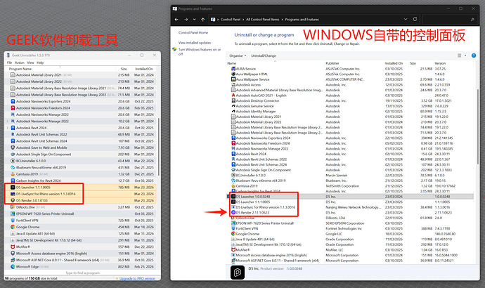
Task: Select EPSON WF-7620 Series Printer Uninstall in Programs and Features
Action: [350, 223]
